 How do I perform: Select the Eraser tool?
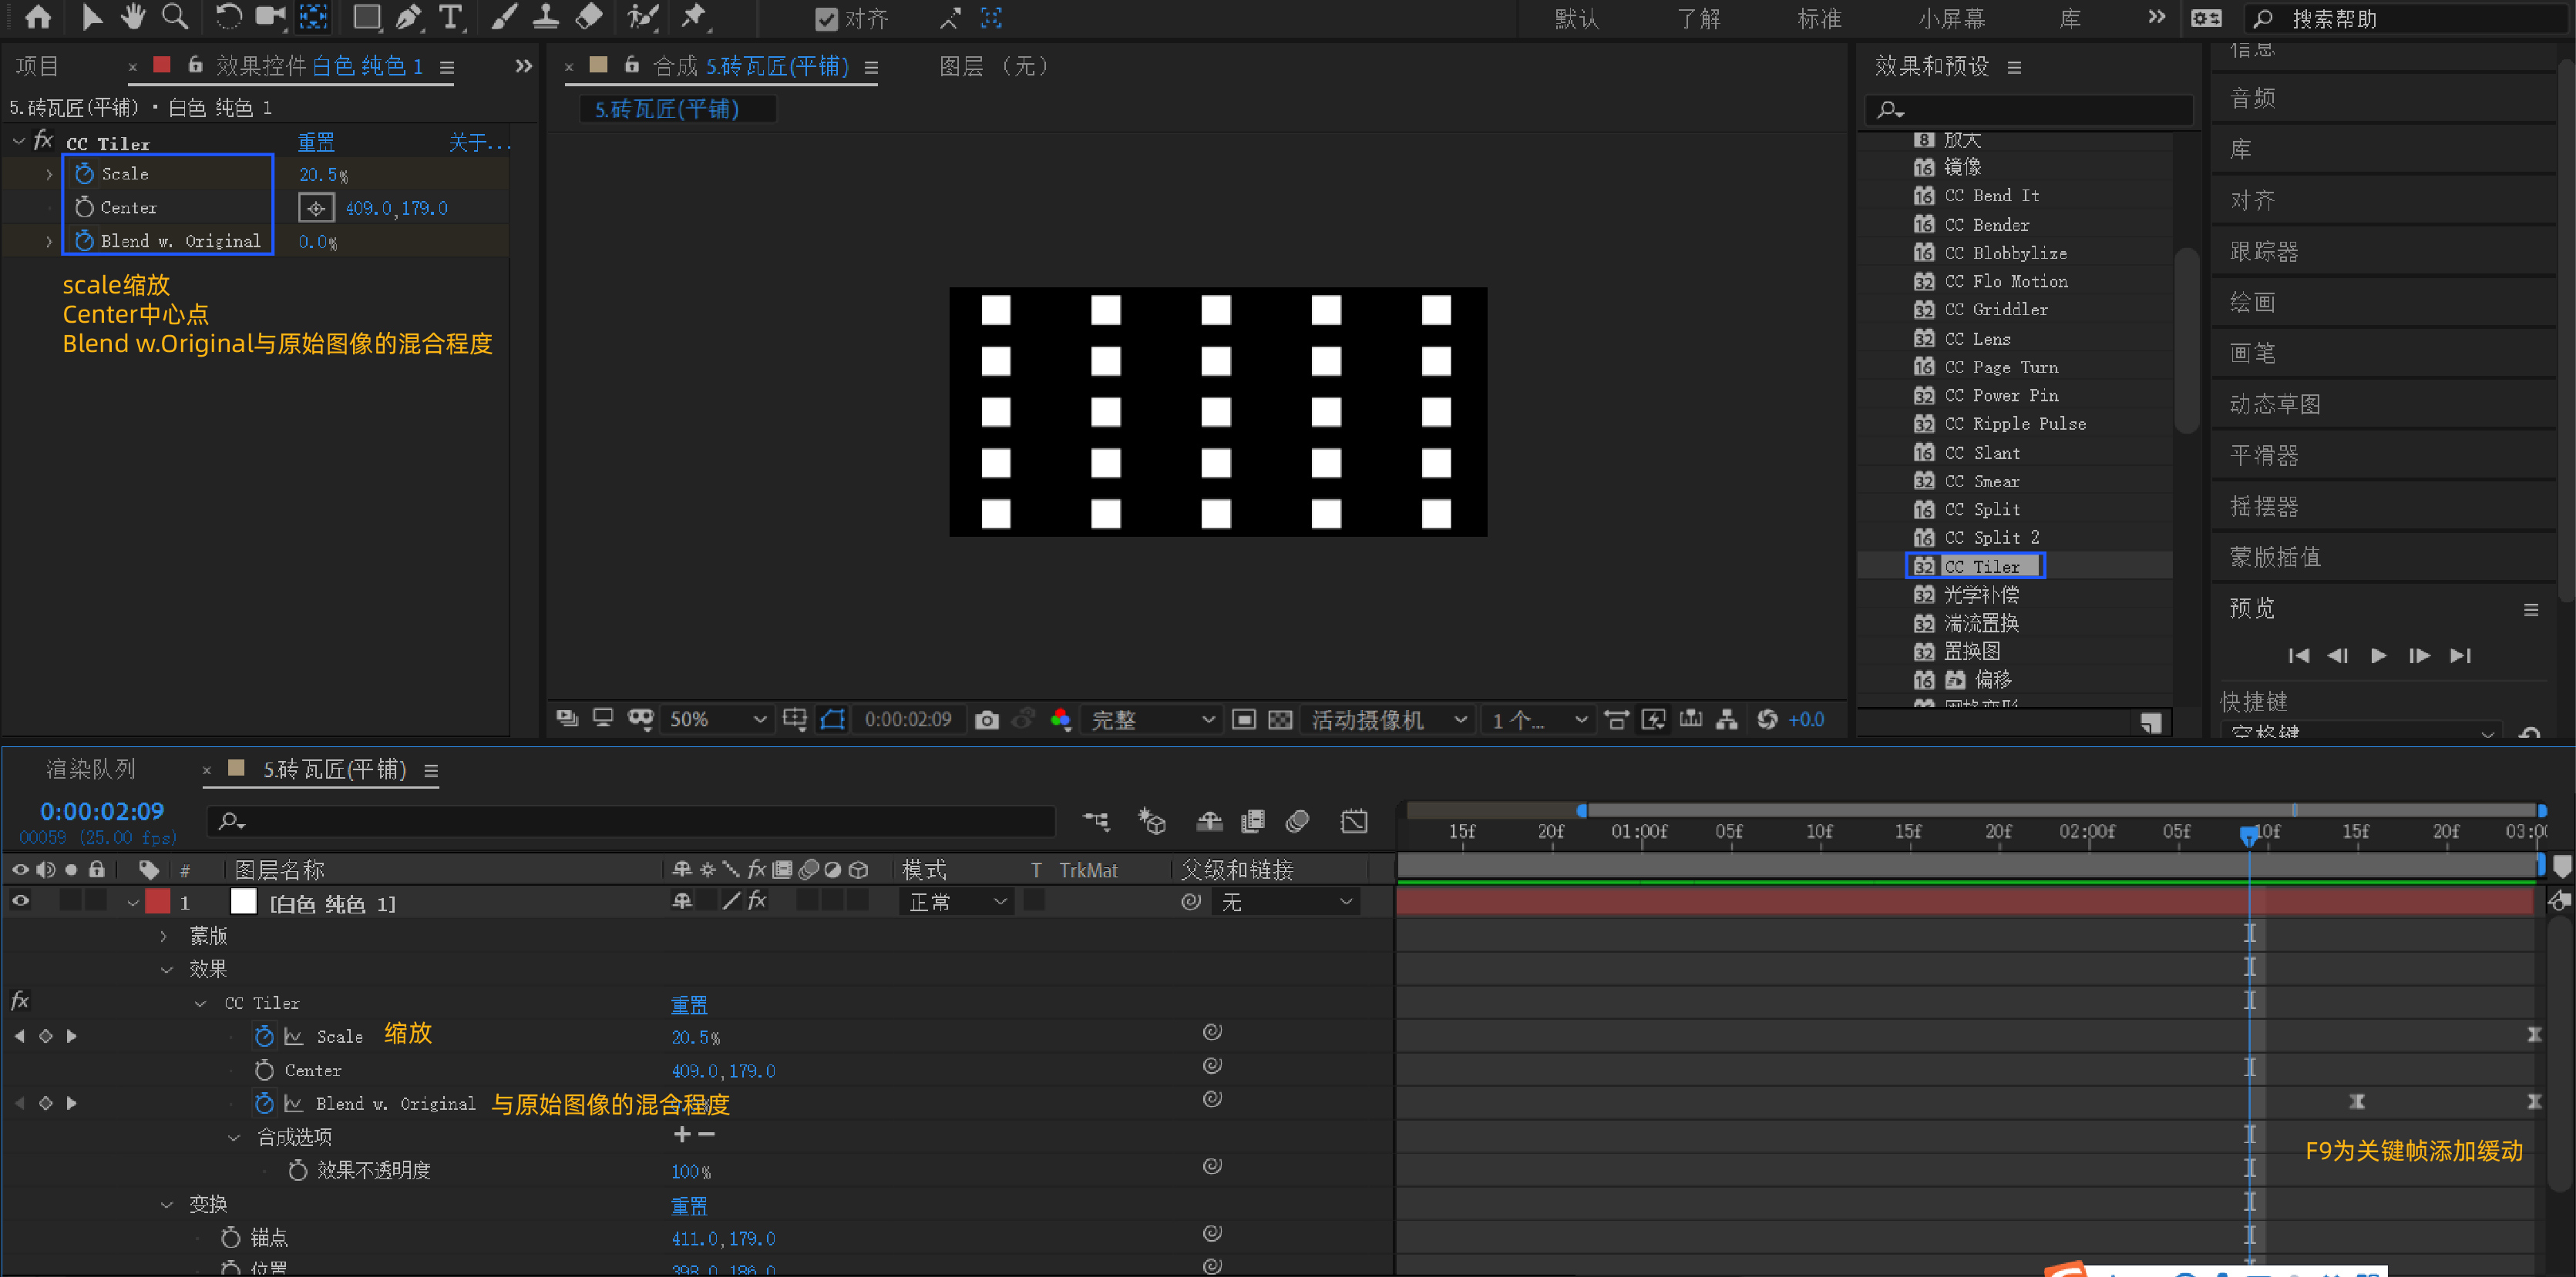[590, 17]
